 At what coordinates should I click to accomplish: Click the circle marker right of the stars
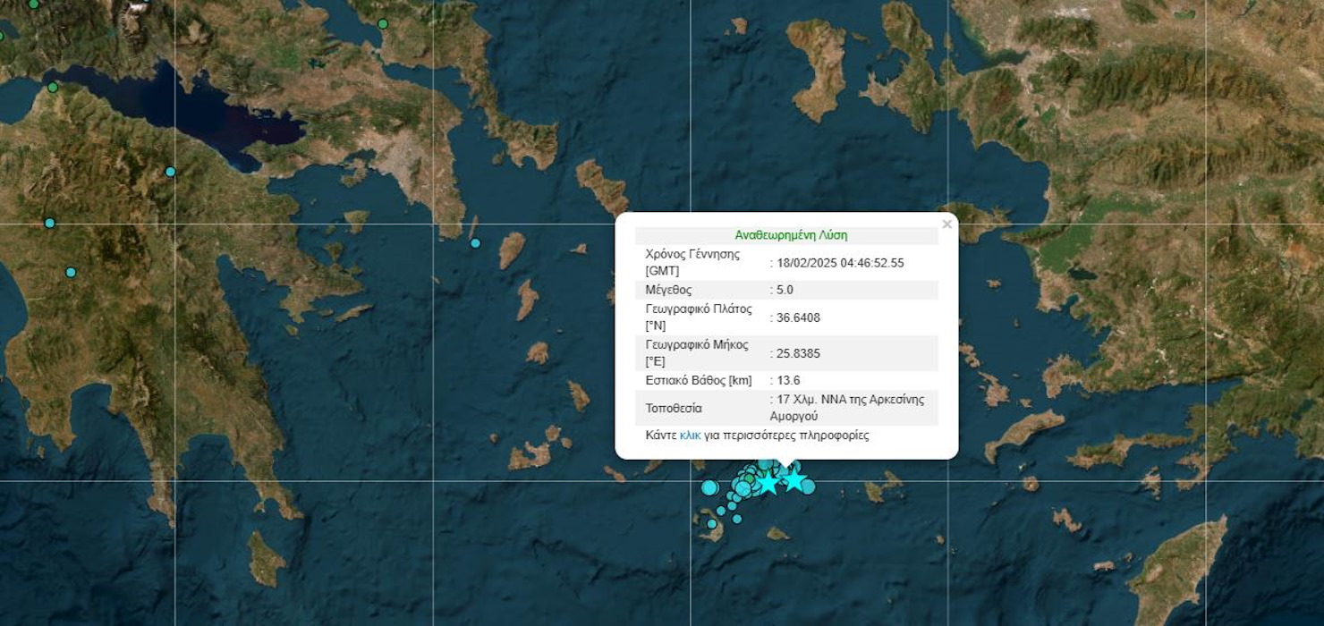click(808, 486)
